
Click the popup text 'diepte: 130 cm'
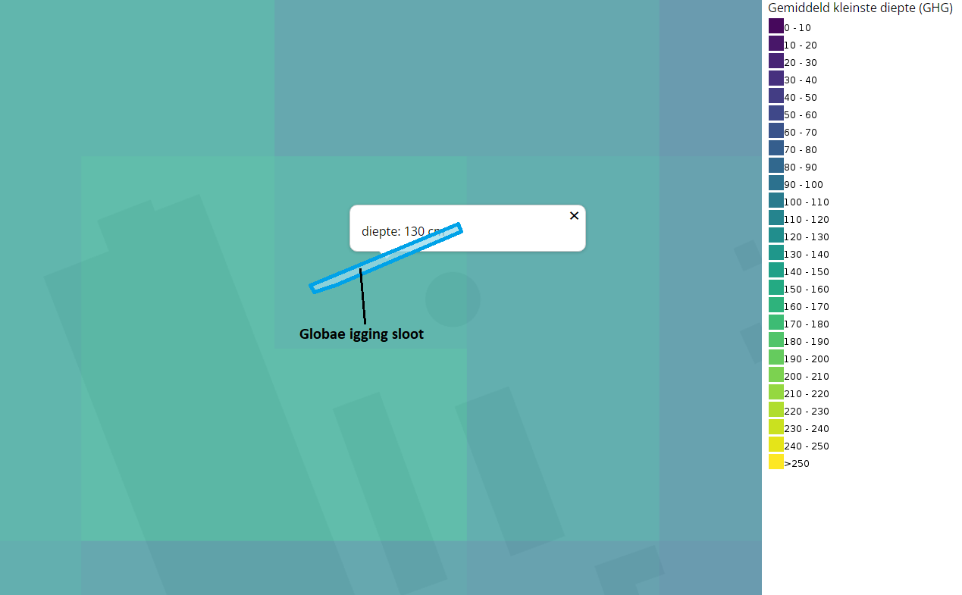coord(403,231)
